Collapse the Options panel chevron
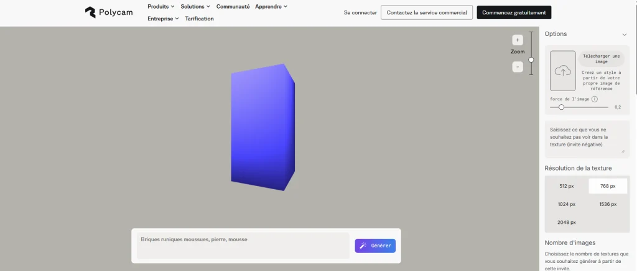 (x=625, y=35)
